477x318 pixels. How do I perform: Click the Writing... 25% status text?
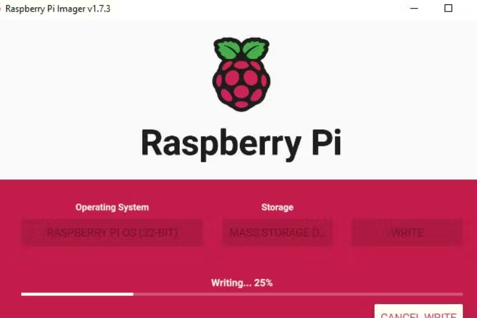(x=242, y=283)
